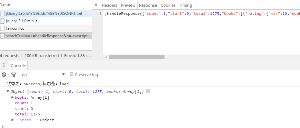The image size is (300, 128).
Task: Click the start: 0 property
Action: [24, 109]
